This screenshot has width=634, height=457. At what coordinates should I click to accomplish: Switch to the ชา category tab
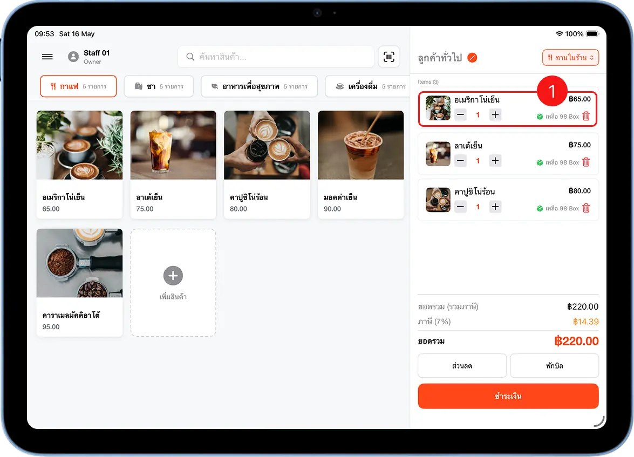159,86
